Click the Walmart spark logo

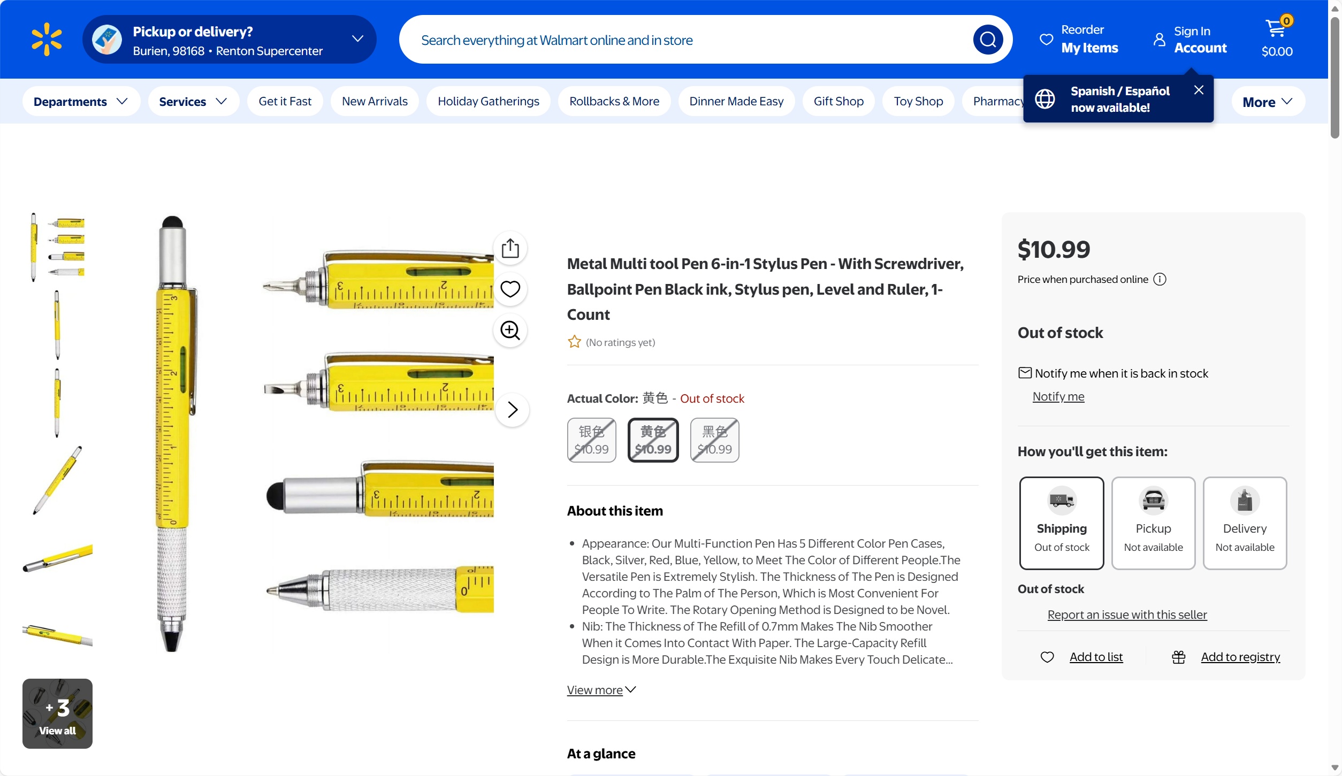tap(47, 40)
